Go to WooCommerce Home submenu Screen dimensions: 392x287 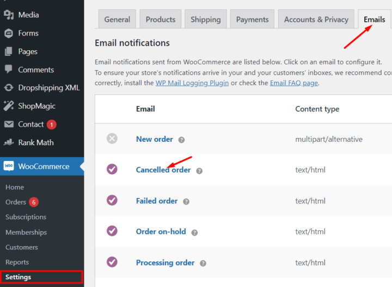(15, 187)
